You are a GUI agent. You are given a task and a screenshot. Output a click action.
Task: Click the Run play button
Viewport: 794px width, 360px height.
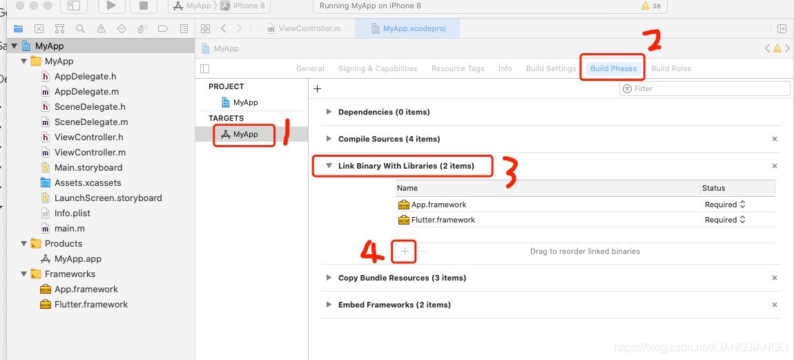[x=111, y=6]
